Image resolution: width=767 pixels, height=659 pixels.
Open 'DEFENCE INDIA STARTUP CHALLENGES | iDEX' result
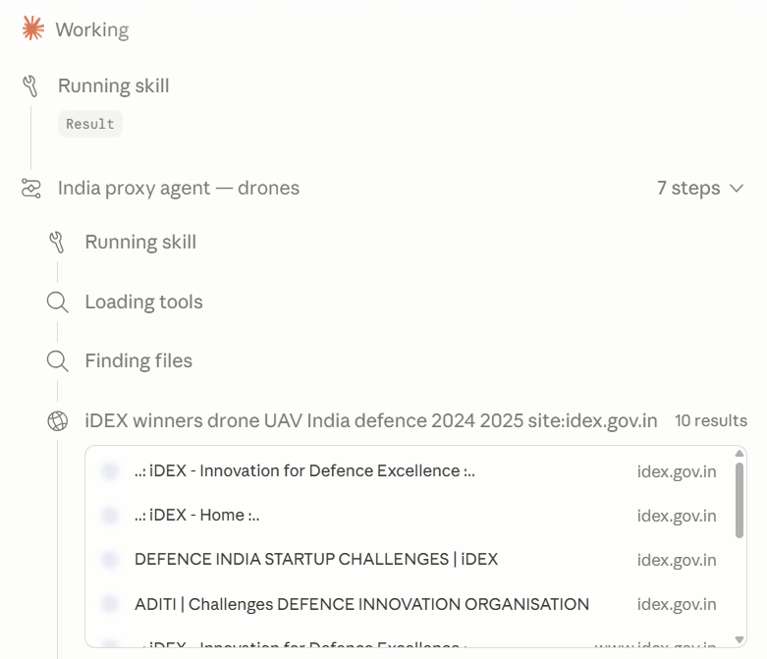[316, 559]
